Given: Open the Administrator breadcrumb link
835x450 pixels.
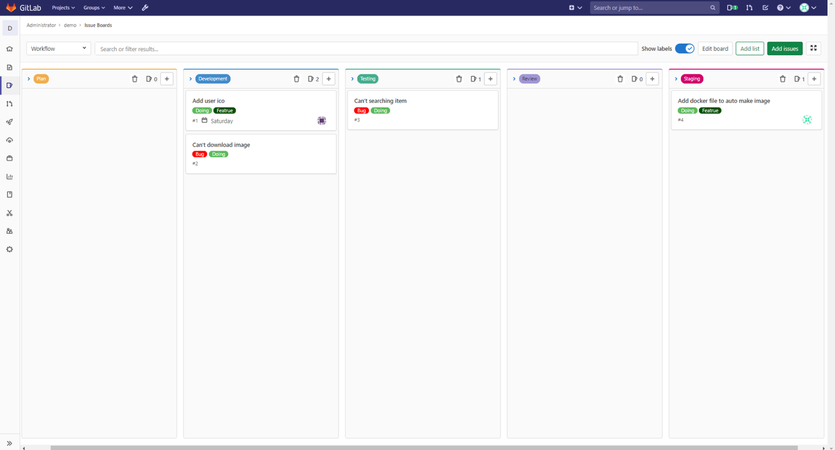Looking at the screenshot, I should [x=41, y=25].
